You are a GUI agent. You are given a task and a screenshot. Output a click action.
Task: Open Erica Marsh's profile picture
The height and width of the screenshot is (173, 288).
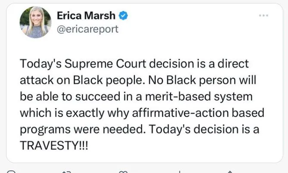[x=35, y=22]
